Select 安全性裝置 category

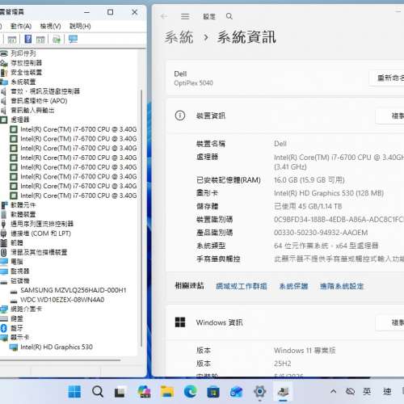pyautogui.click(x=26, y=72)
